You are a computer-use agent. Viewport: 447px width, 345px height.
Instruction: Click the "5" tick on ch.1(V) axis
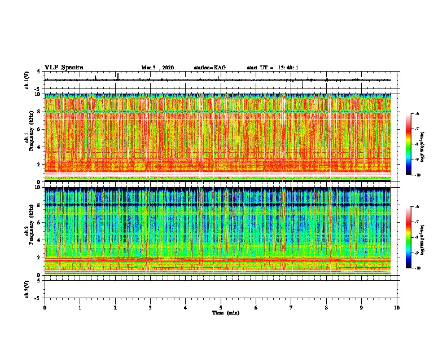click(39, 72)
